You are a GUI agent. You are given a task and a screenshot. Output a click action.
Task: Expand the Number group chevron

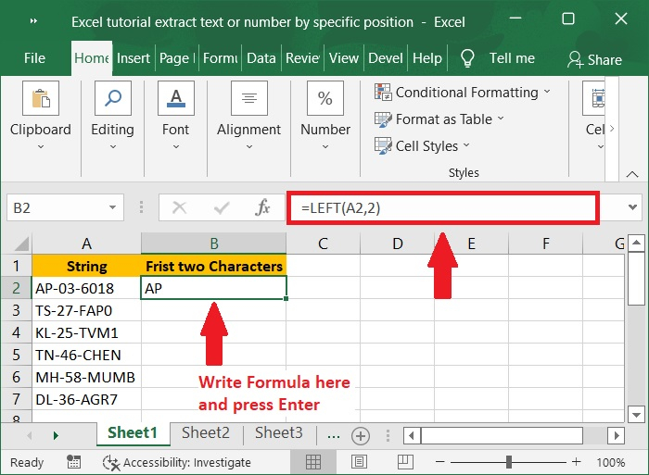tap(325, 146)
